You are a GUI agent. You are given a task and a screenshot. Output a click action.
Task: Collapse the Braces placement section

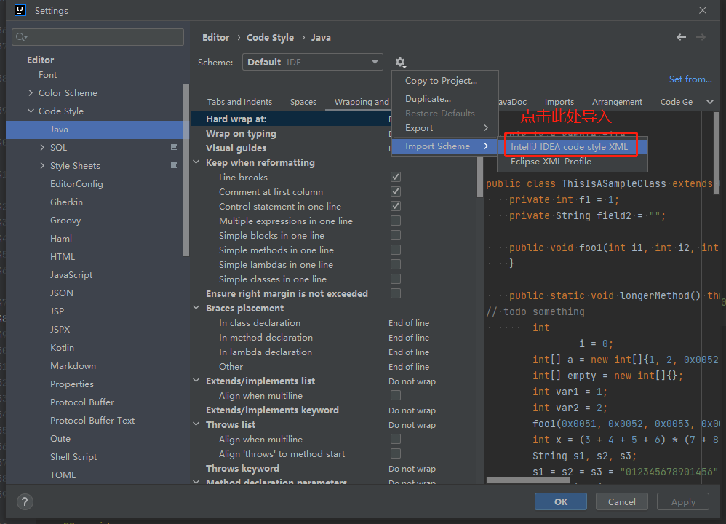tap(196, 308)
